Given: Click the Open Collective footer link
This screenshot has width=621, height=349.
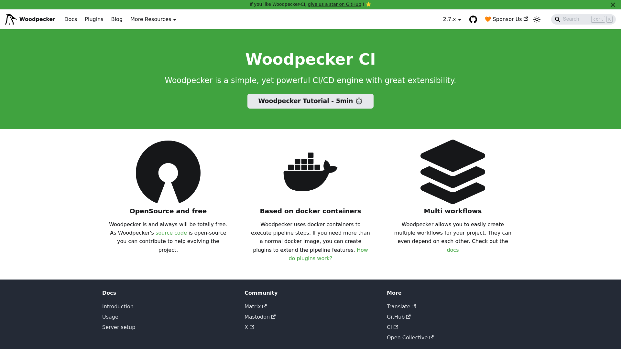Looking at the screenshot, I should pyautogui.click(x=410, y=337).
